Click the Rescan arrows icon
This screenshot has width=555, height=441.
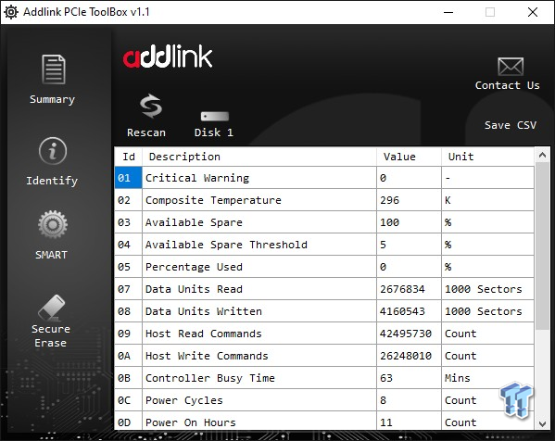pyautogui.click(x=151, y=106)
